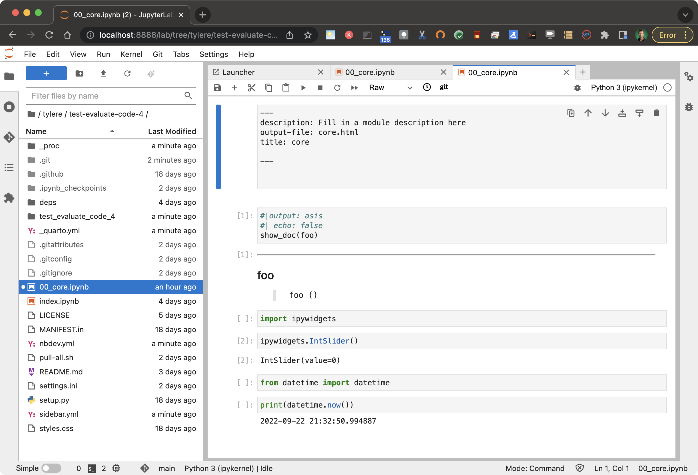Open the extension manager puzzle icon
698x475 pixels.
(9, 198)
